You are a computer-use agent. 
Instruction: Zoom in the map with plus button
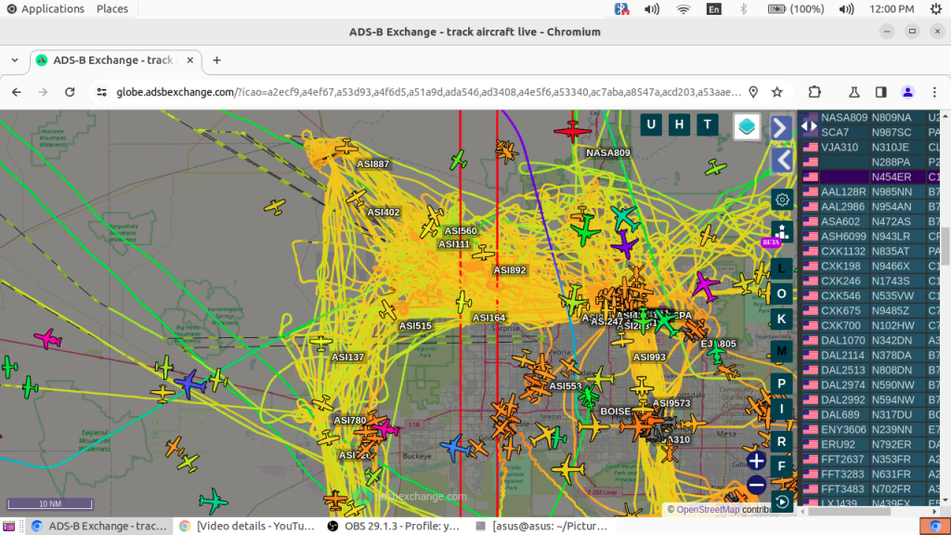(756, 461)
